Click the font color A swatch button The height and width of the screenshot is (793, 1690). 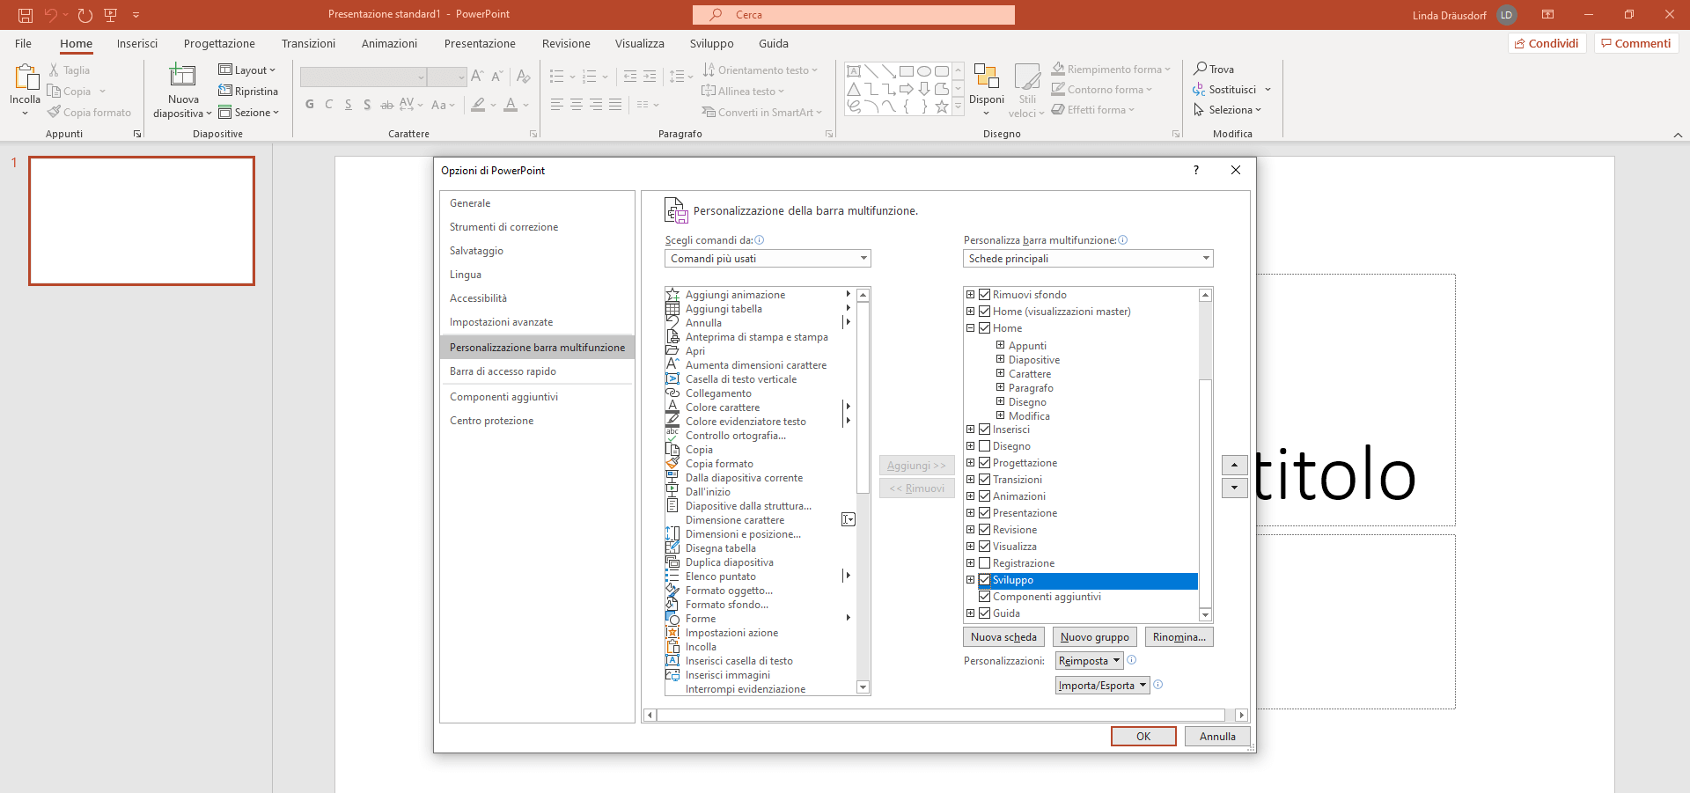pos(511,105)
